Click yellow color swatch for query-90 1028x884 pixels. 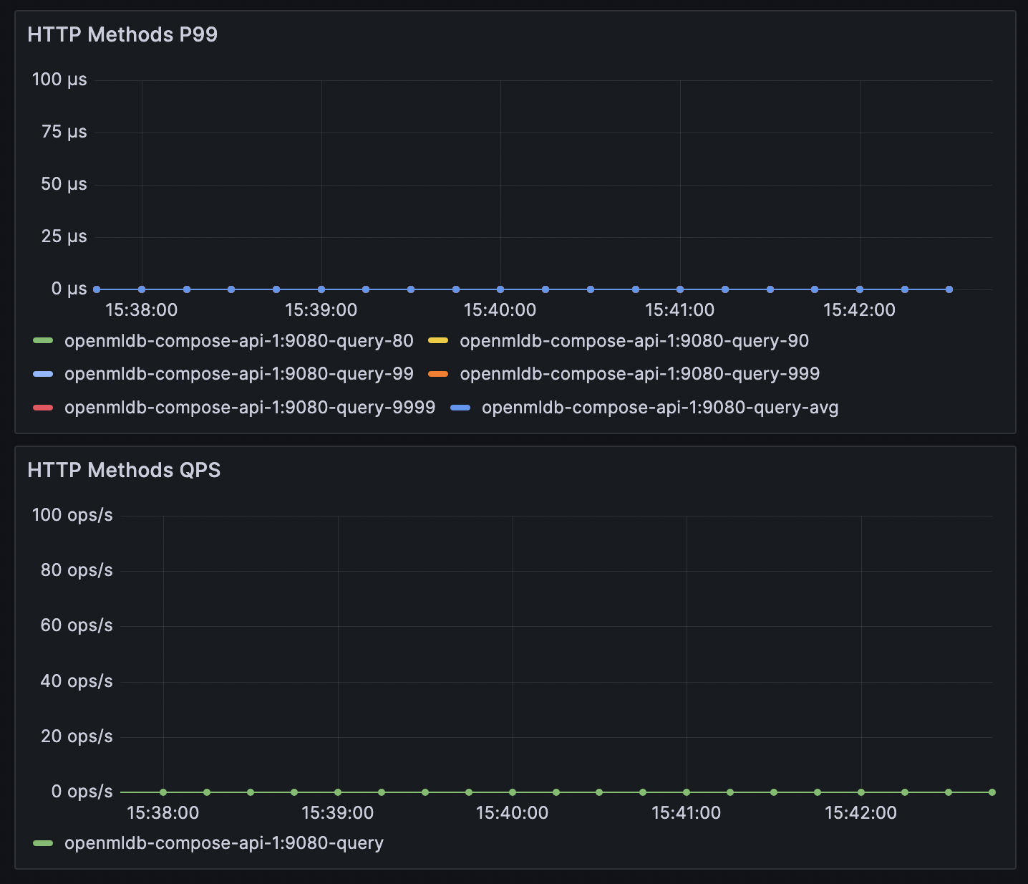pyautogui.click(x=438, y=340)
